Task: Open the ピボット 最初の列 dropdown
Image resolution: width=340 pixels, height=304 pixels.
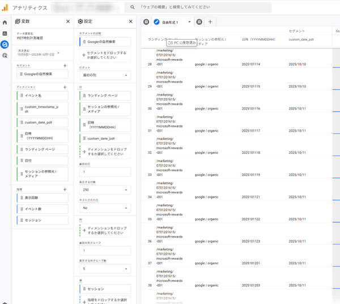Action: coord(105,75)
